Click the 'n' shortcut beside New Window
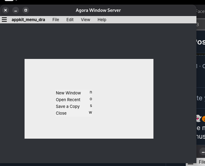Viewport: 205px width, 166px height. pos(91,92)
